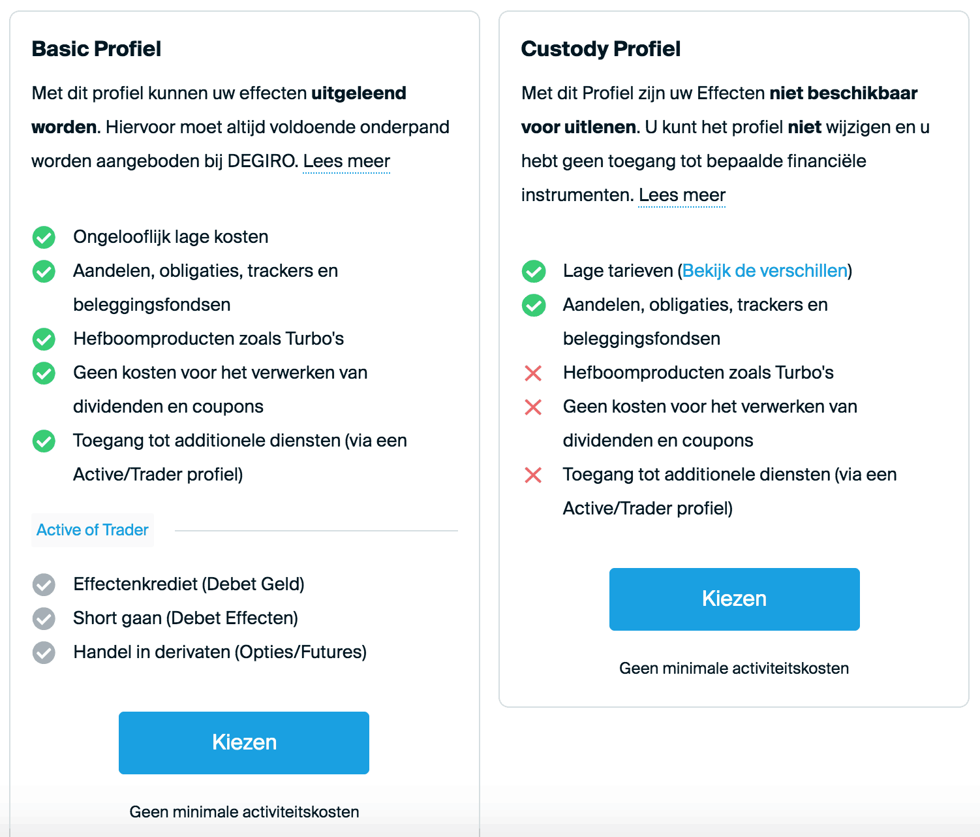Viewport: 980px width, 837px height.
Task: Open Bekijk de verschillen link
Action: tap(765, 271)
